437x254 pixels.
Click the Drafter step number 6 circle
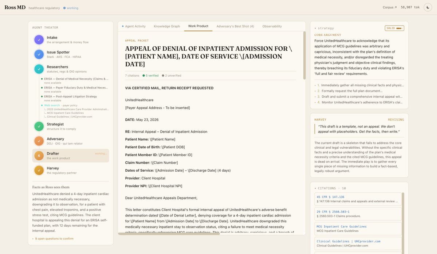click(39, 156)
